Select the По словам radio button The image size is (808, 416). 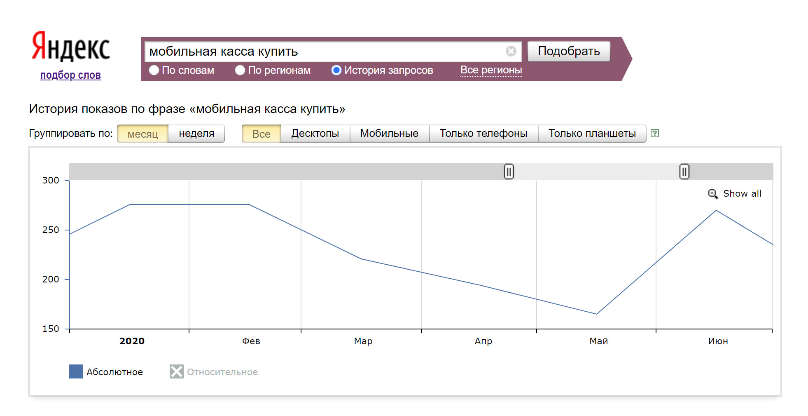[x=154, y=71]
